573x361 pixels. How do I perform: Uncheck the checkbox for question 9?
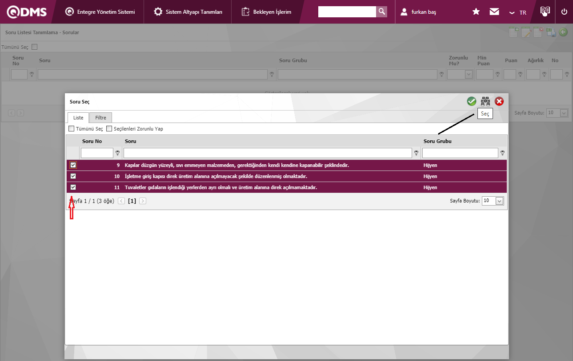73,165
